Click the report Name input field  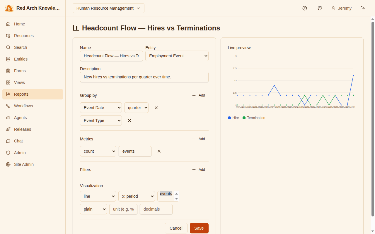click(x=112, y=56)
